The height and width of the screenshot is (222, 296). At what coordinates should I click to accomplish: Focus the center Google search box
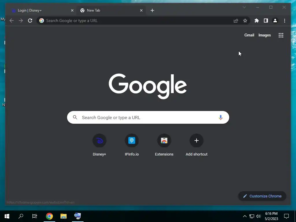coord(148,117)
